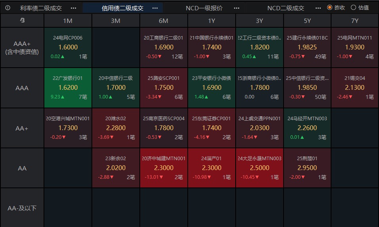
Task: Open the 20济中城建MTN001 bond cell
Action: click(164, 168)
